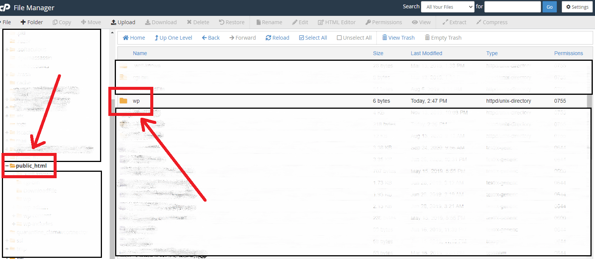Click the cPanel logo icon

(5, 7)
